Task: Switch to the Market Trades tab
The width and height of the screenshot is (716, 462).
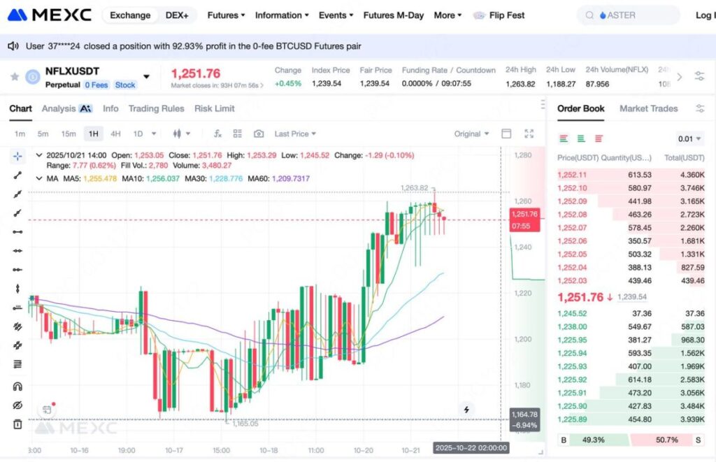Action: click(x=648, y=108)
